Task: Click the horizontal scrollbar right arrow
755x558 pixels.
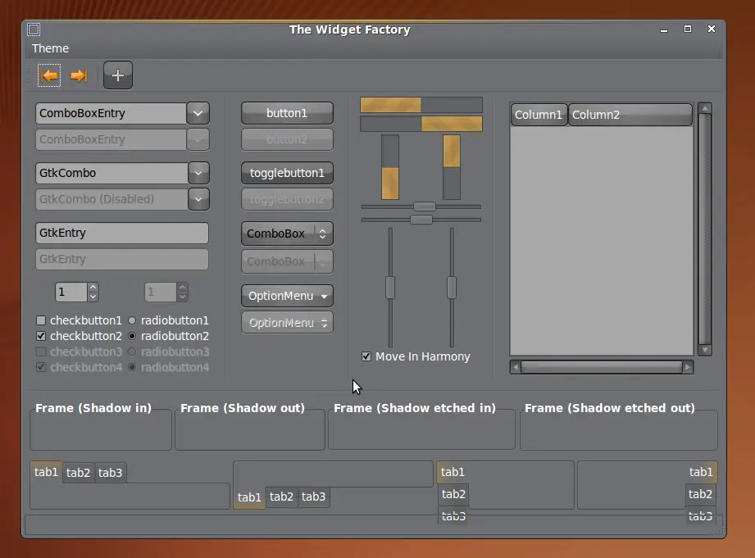Action: pyautogui.click(x=688, y=367)
